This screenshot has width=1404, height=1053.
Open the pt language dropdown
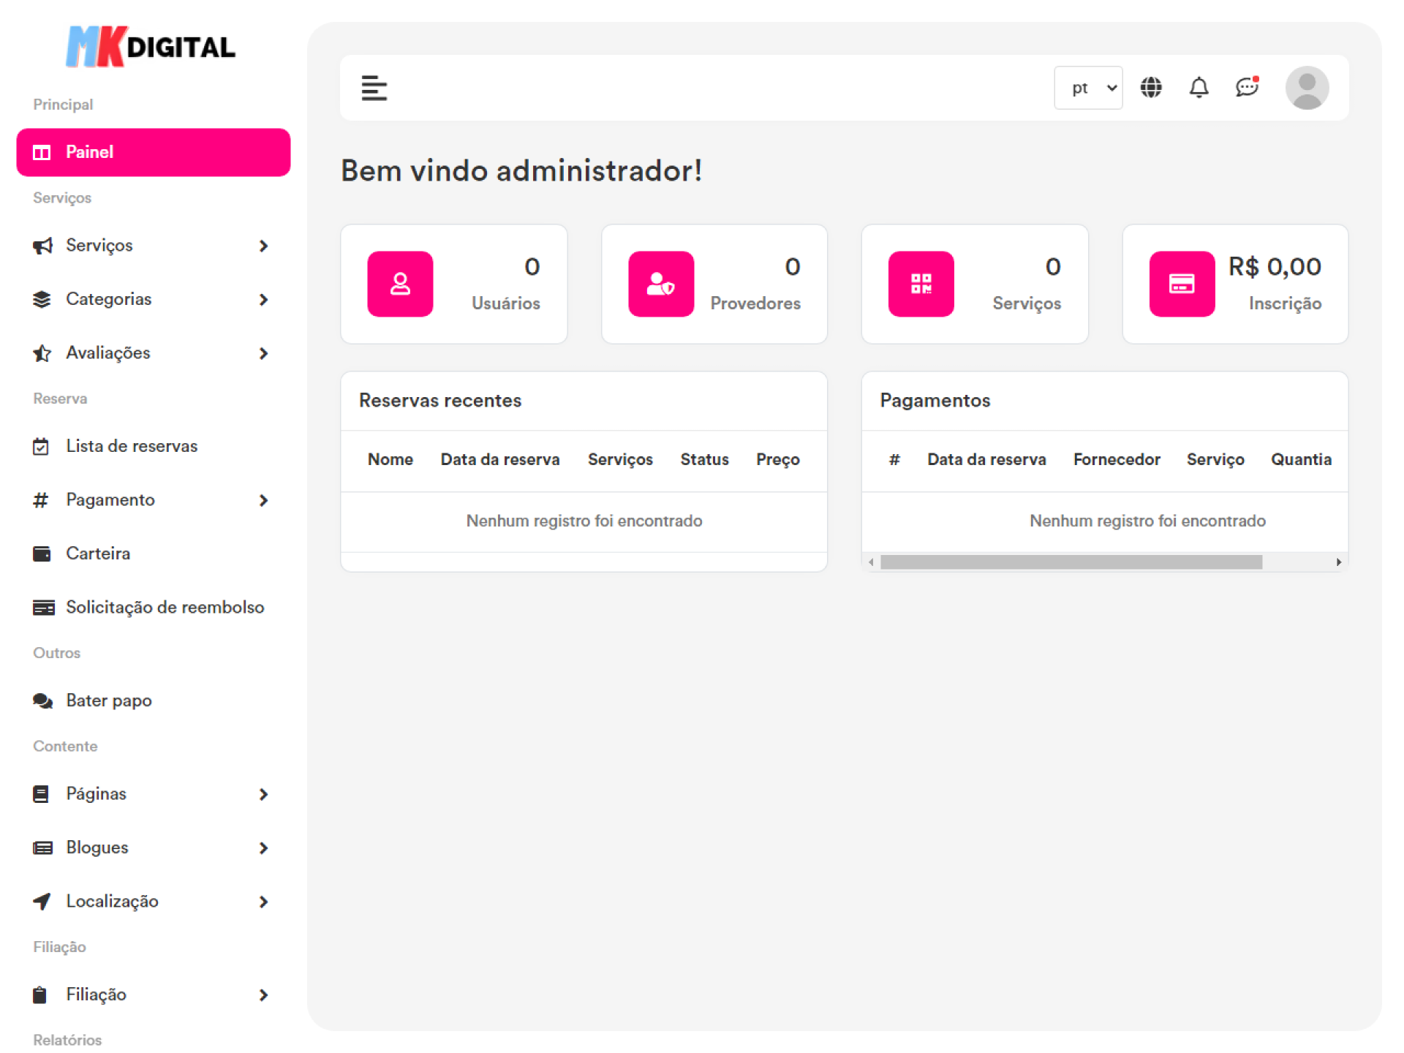pyautogui.click(x=1088, y=88)
